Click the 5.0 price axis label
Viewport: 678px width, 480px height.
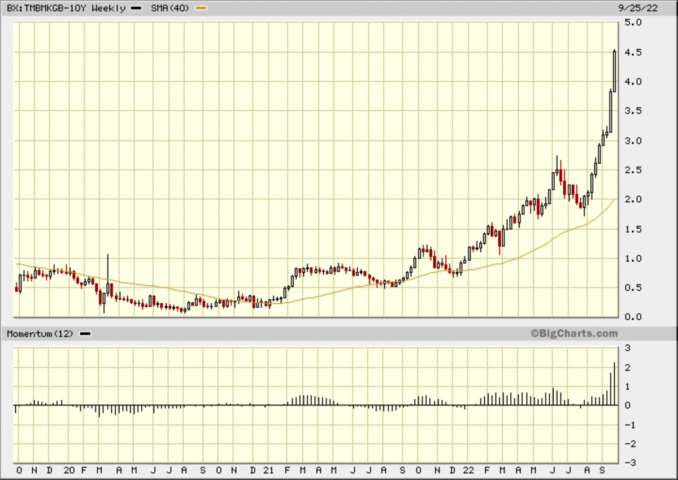point(633,23)
